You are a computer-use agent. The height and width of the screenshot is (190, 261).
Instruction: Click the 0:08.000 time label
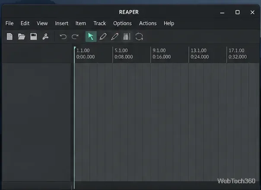click(124, 57)
